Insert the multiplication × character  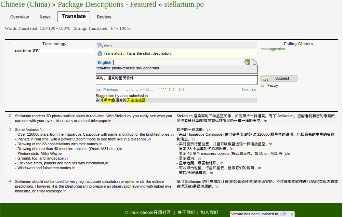pos(141,90)
